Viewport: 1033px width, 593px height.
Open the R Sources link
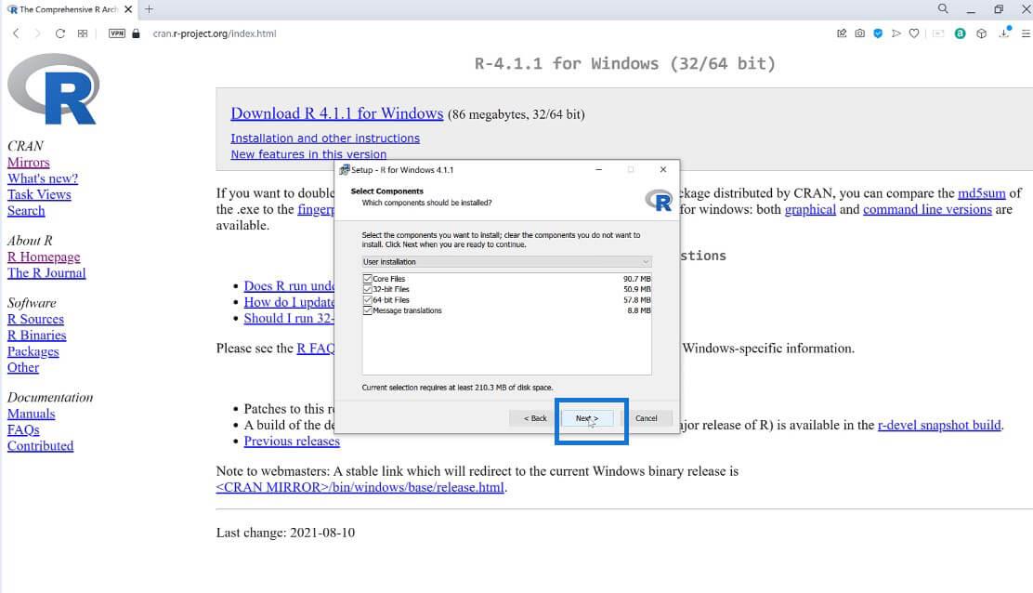click(x=35, y=319)
